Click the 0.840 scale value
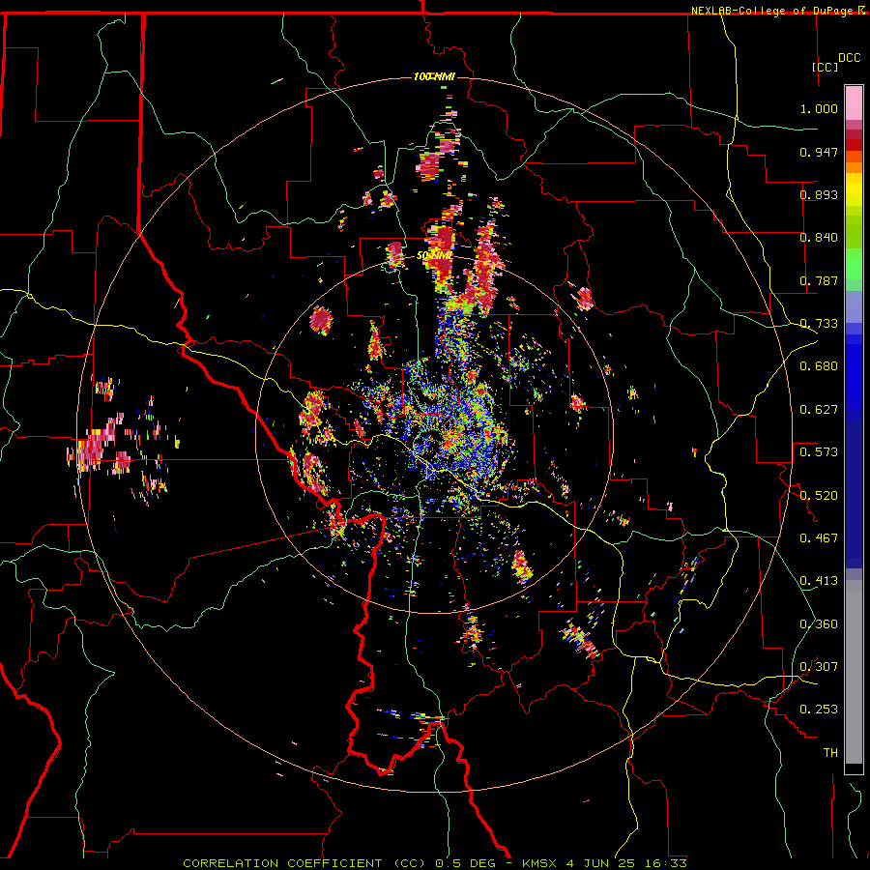 click(819, 238)
